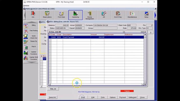
Task: Open the Miscellaneous module
Action: coord(132,15)
